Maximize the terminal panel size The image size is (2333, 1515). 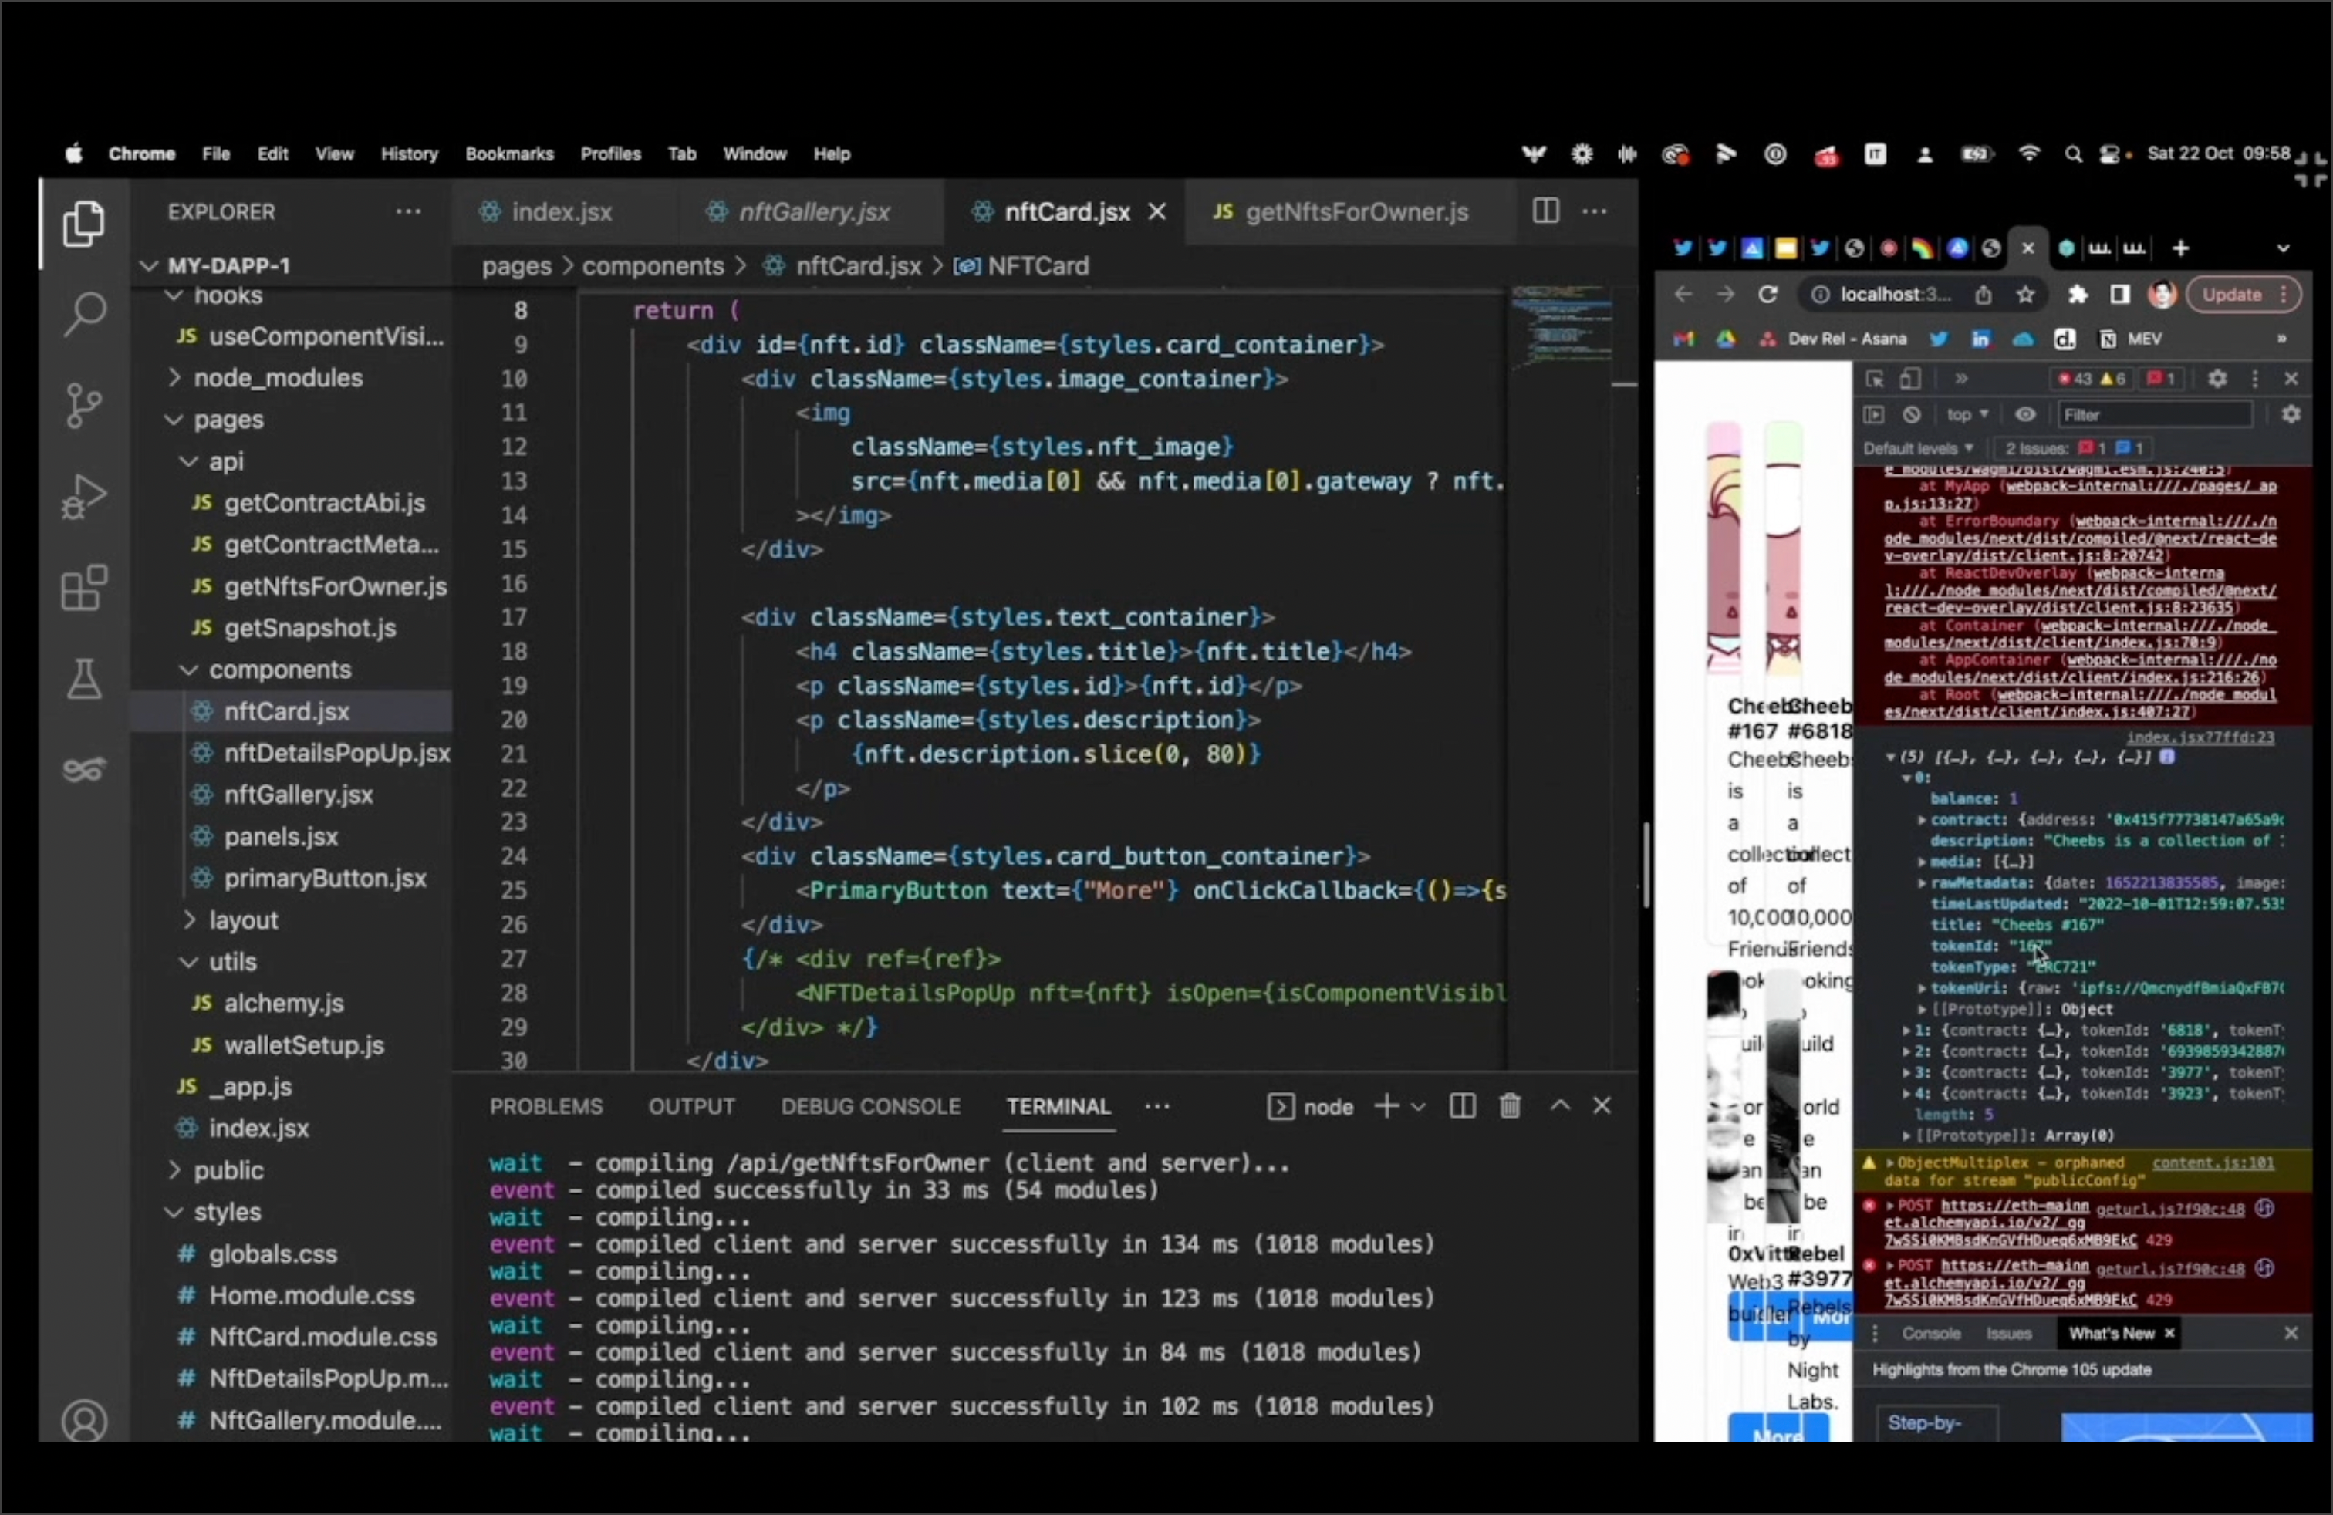[1560, 1105]
